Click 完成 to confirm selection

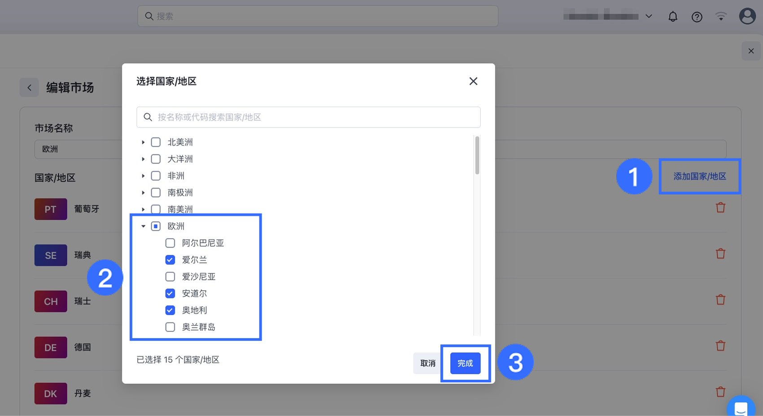(465, 363)
